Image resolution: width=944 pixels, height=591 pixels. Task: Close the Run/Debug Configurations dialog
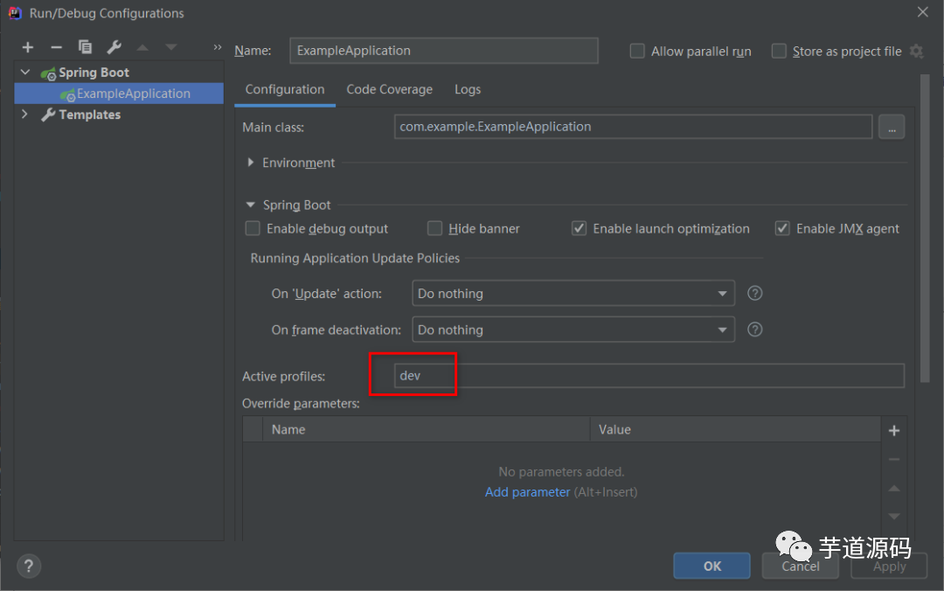click(x=922, y=12)
